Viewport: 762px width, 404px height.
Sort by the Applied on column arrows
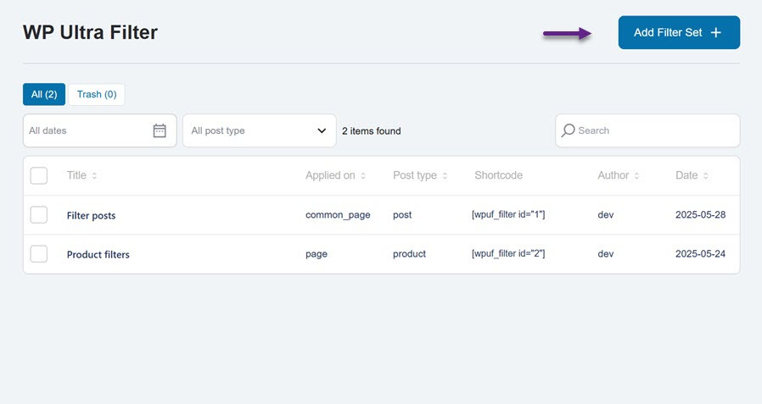point(363,176)
